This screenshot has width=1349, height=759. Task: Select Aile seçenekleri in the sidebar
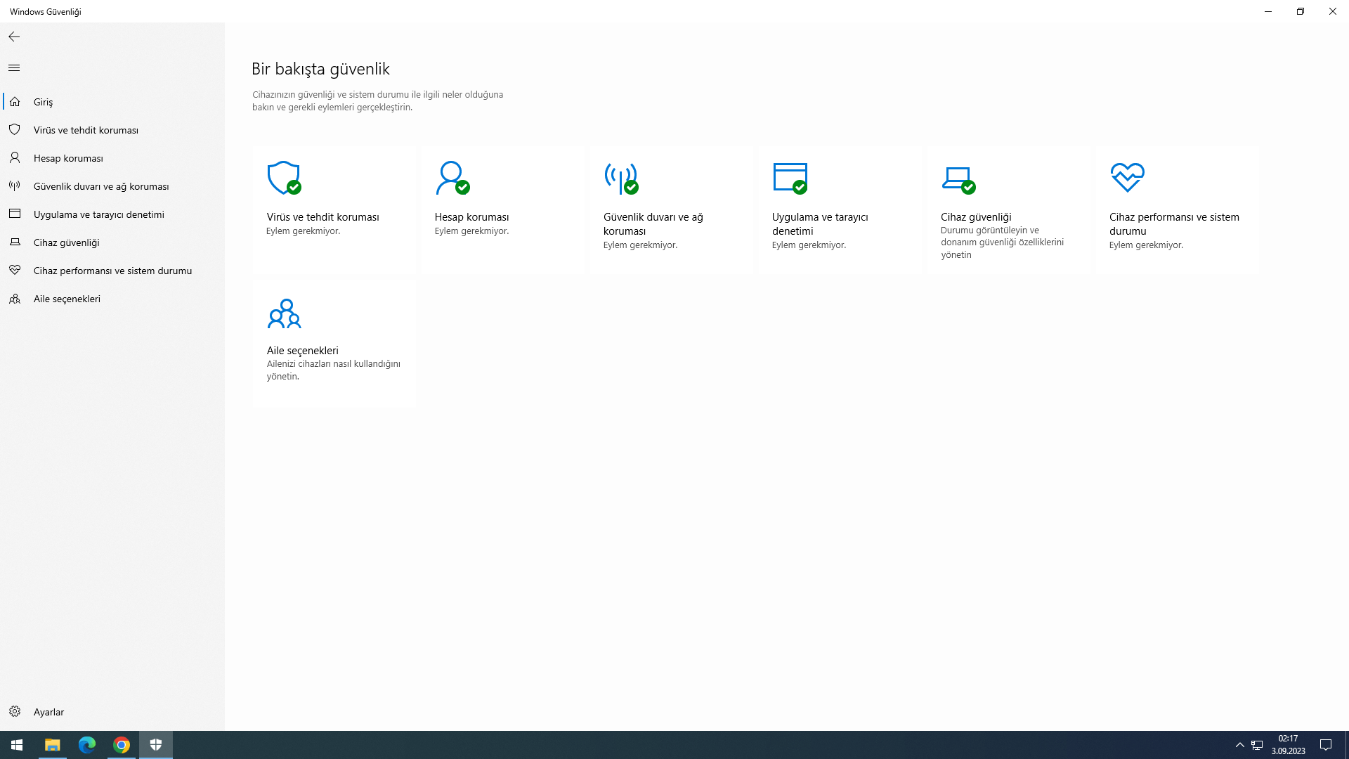coord(67,299)
